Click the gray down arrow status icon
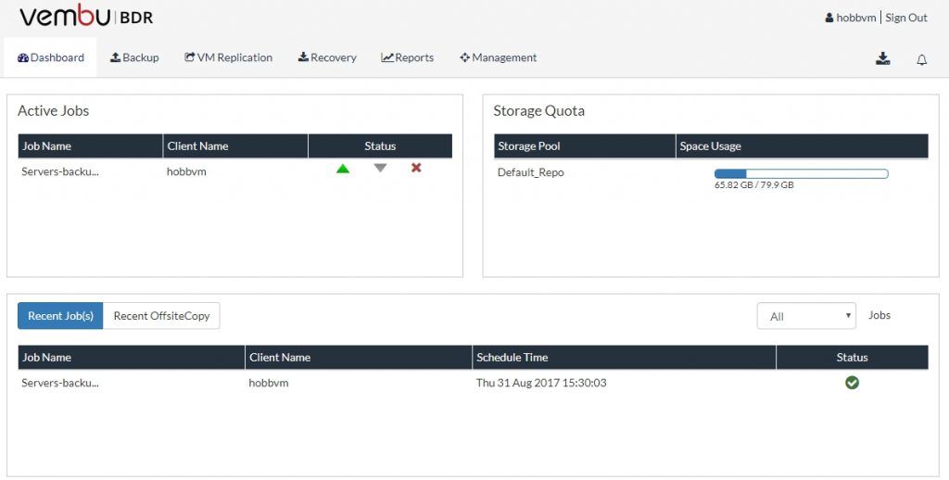This screenshot has width=949, height=480. 380,169
